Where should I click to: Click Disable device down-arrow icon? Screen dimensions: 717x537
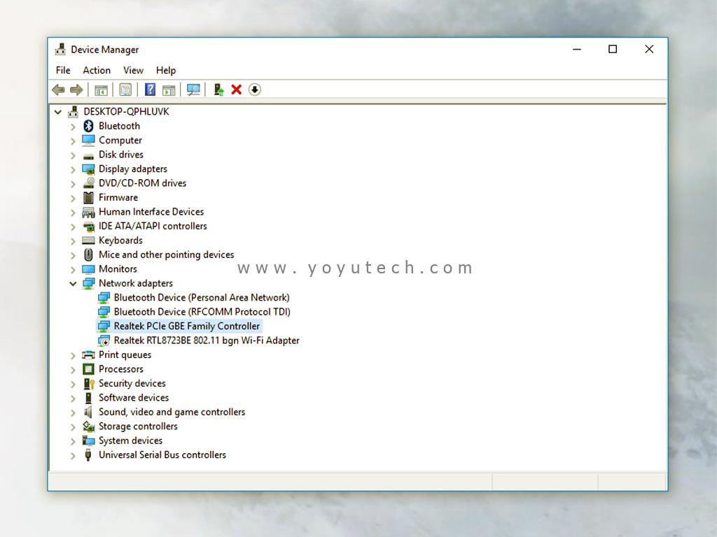pos(255,89)
